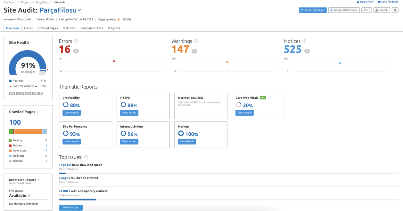Click the Markup donut chart icon

181,134
